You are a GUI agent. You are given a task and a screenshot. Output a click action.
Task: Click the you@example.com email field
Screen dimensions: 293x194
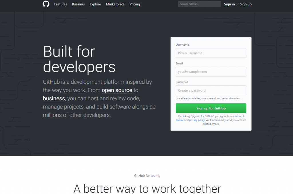(211, 72)
